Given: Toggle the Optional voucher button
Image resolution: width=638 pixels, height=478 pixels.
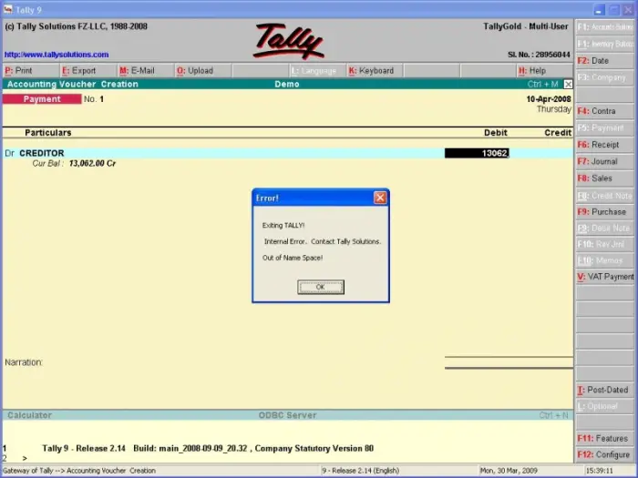Looking at the screenshot, I should [605, 406].
